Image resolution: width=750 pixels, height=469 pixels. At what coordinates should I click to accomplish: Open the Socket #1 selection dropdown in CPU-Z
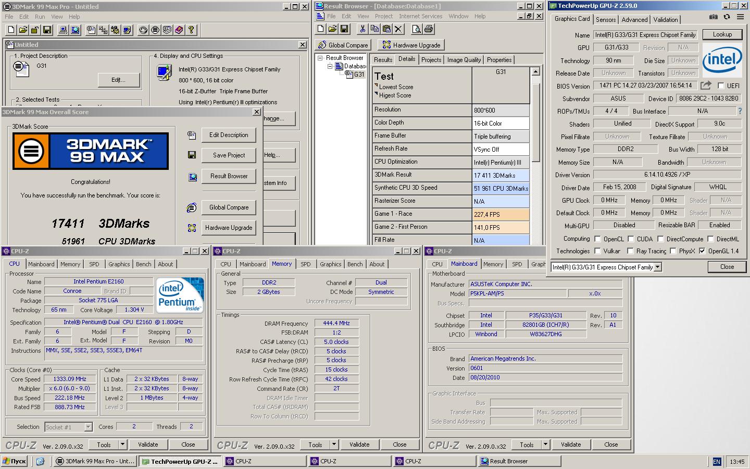pos(88,427)
